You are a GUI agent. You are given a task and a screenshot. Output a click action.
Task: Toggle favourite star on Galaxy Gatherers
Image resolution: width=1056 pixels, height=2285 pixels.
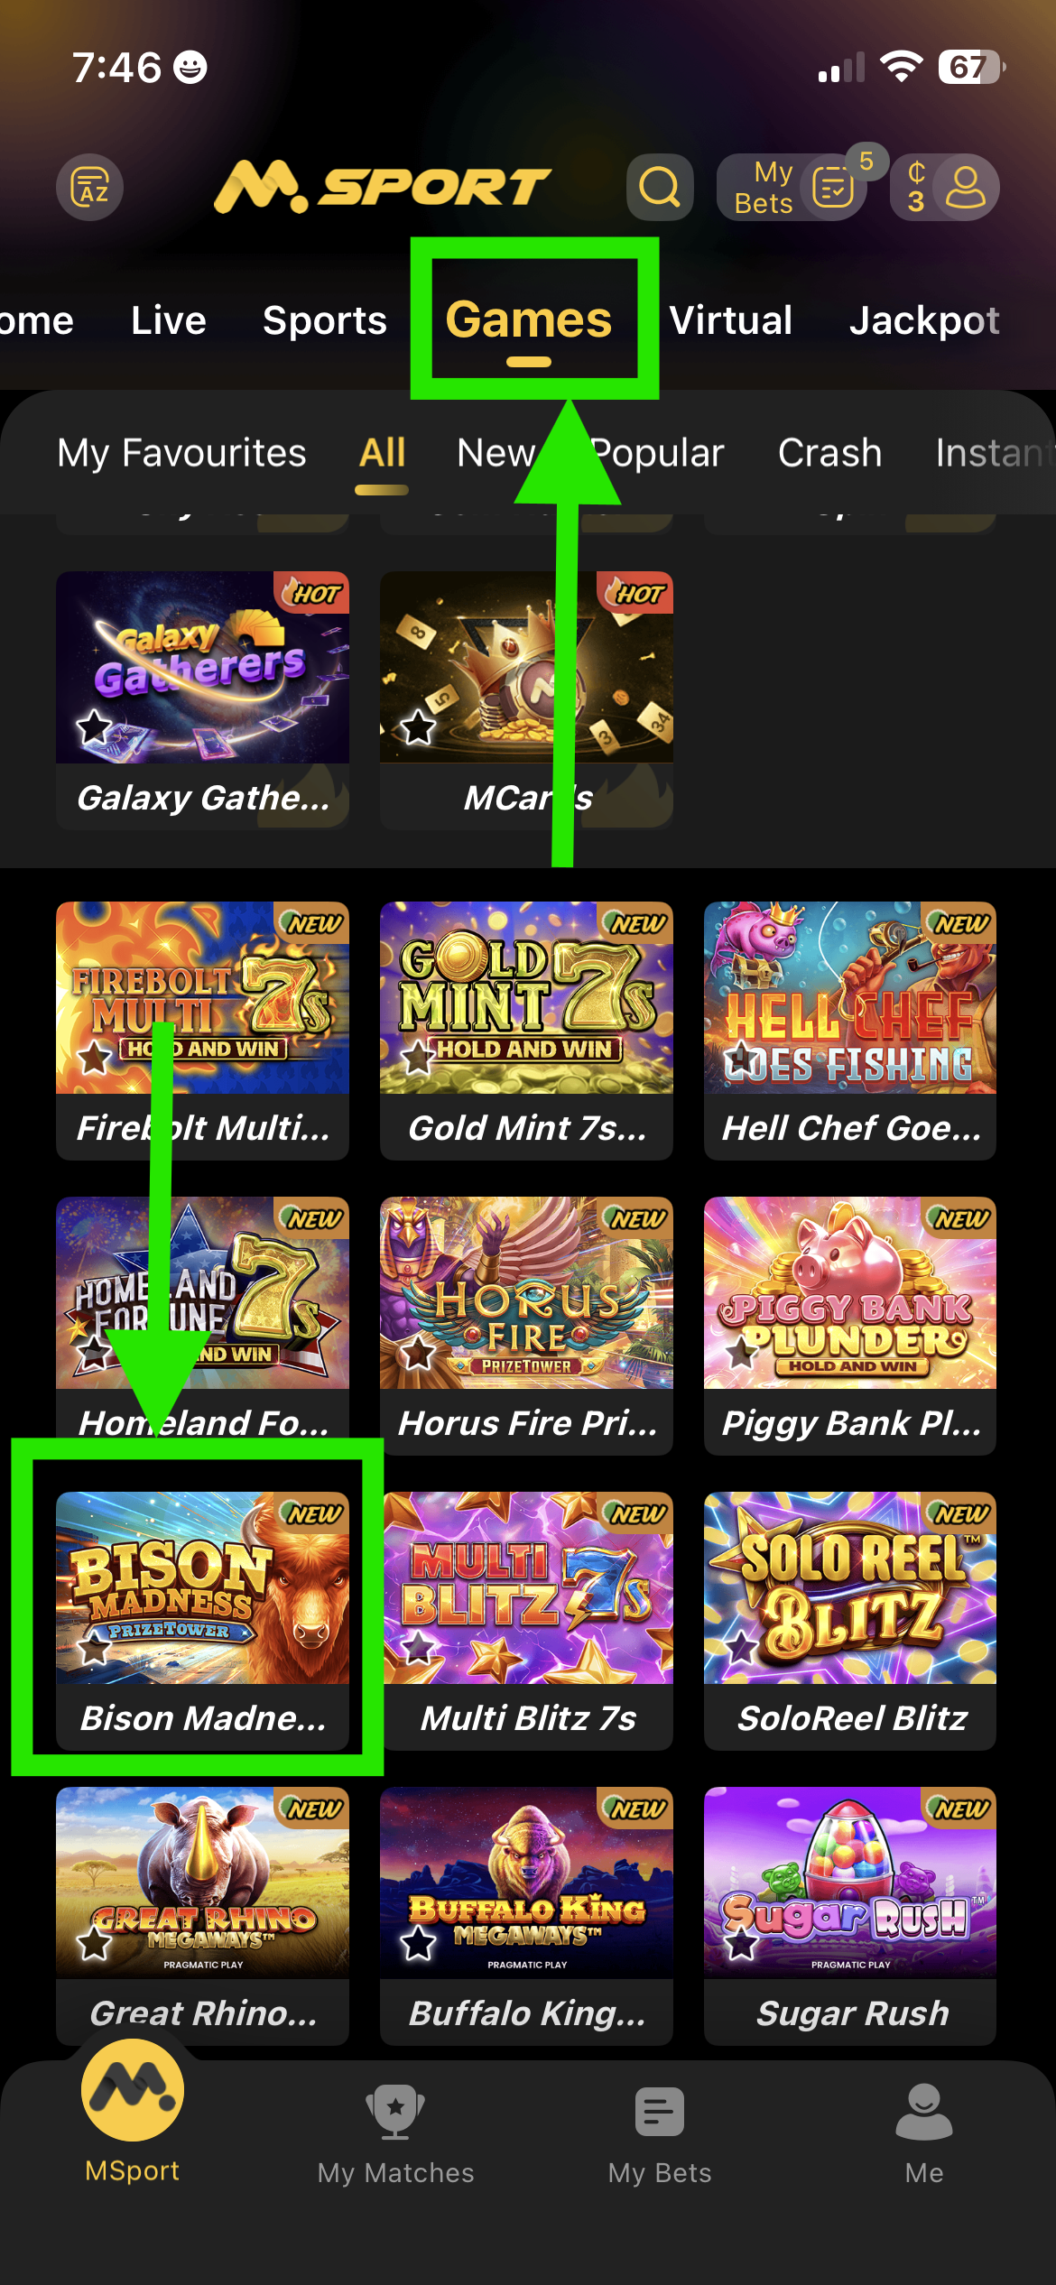tap(94, 726)
